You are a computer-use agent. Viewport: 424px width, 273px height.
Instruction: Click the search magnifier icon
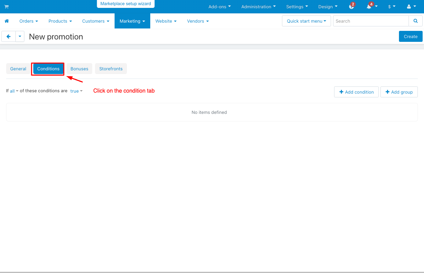pos(415,21)
